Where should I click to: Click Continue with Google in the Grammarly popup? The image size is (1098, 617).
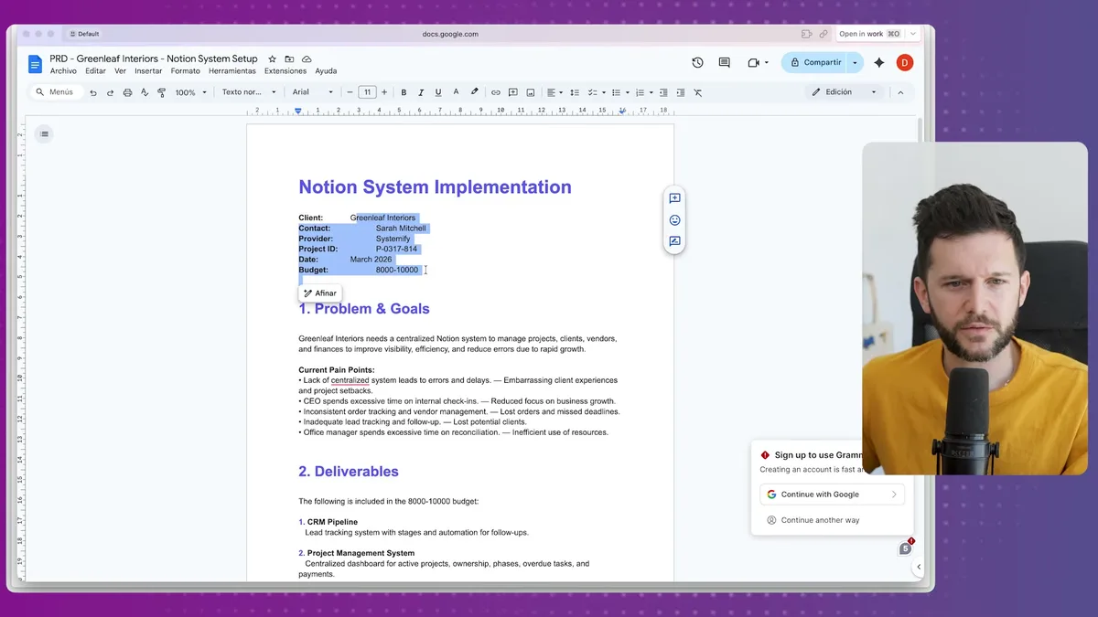click(830, 494)
